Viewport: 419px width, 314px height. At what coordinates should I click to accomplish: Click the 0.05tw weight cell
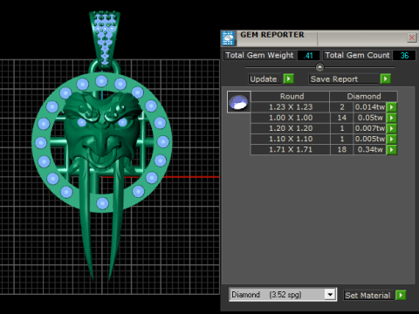click(369, 118)
